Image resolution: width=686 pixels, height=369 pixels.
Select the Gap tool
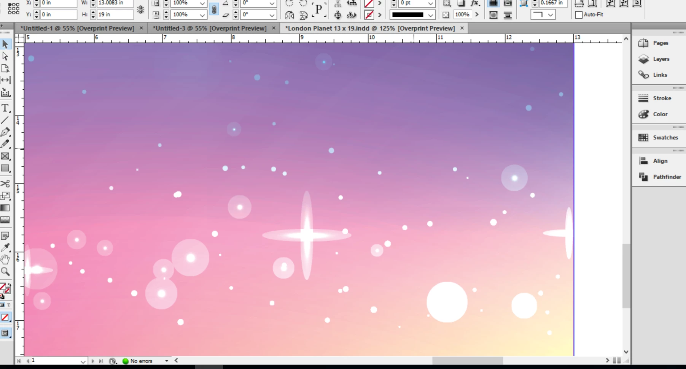pos(5,80)
